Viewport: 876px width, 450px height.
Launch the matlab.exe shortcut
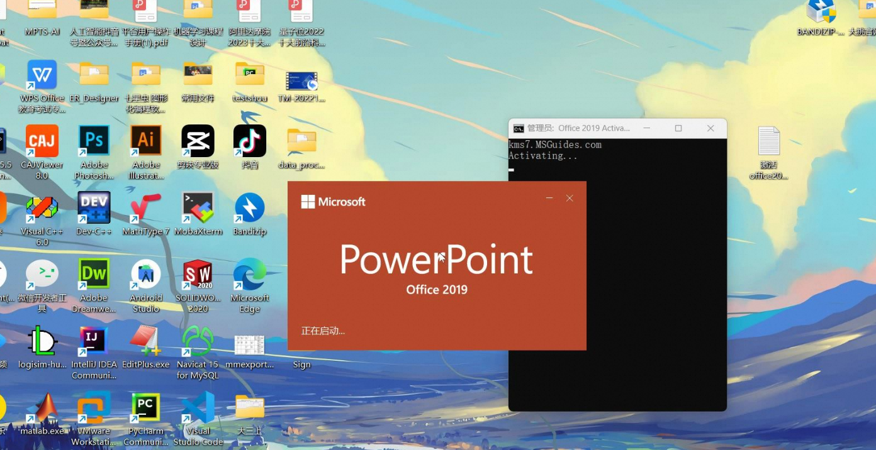click(42, 408)
